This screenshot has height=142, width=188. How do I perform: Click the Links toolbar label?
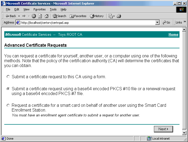click(179, 22)
